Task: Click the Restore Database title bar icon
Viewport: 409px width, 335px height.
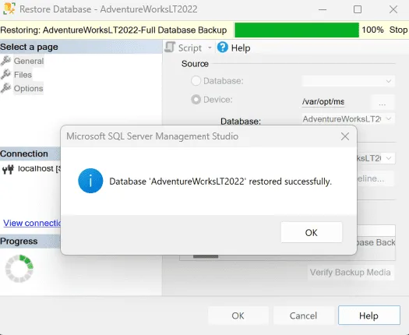Action: [x=9, y=9]
